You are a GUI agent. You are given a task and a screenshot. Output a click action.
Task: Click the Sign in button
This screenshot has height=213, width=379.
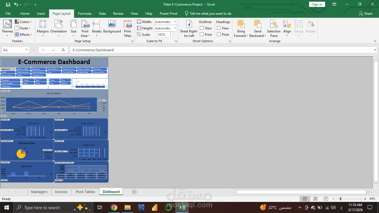[317, 4]
